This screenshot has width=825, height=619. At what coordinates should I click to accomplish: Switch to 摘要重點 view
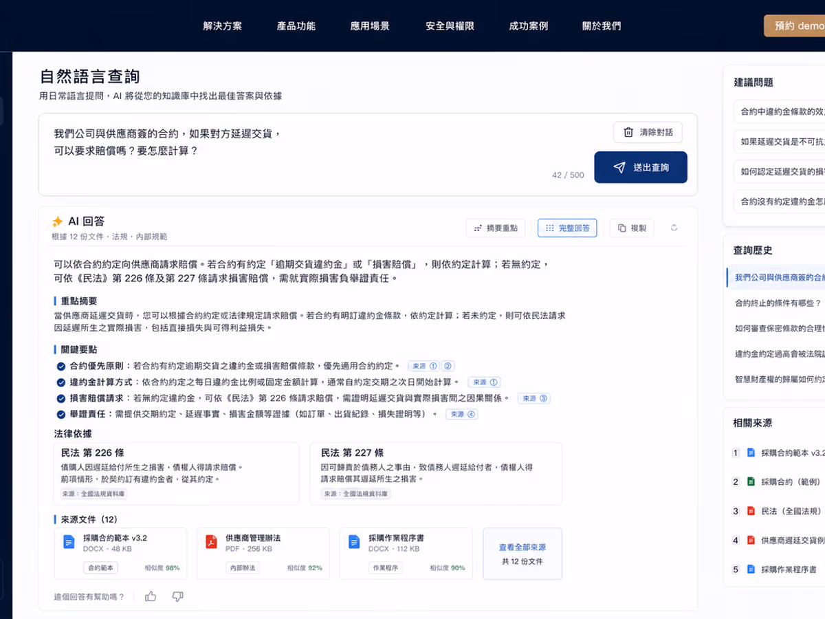(496, 228)
